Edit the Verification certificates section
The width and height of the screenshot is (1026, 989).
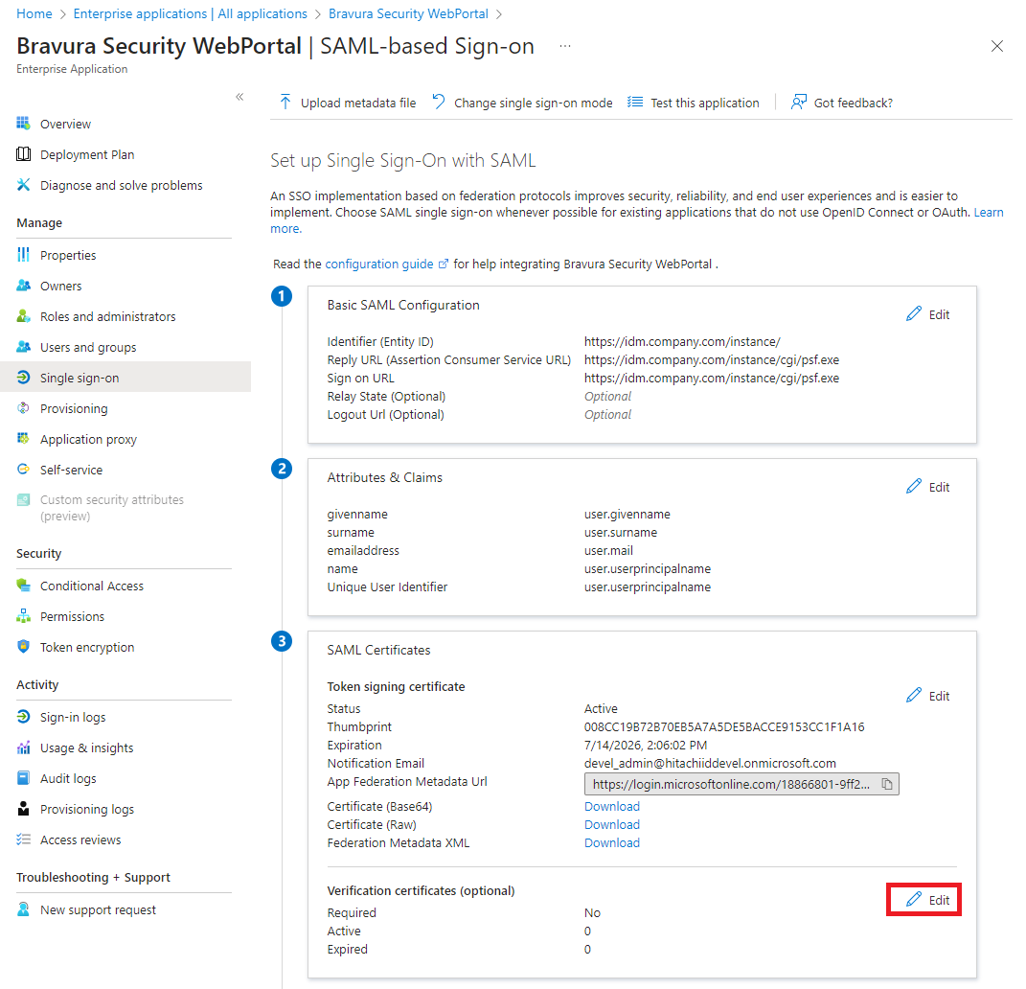coord(923,899)
